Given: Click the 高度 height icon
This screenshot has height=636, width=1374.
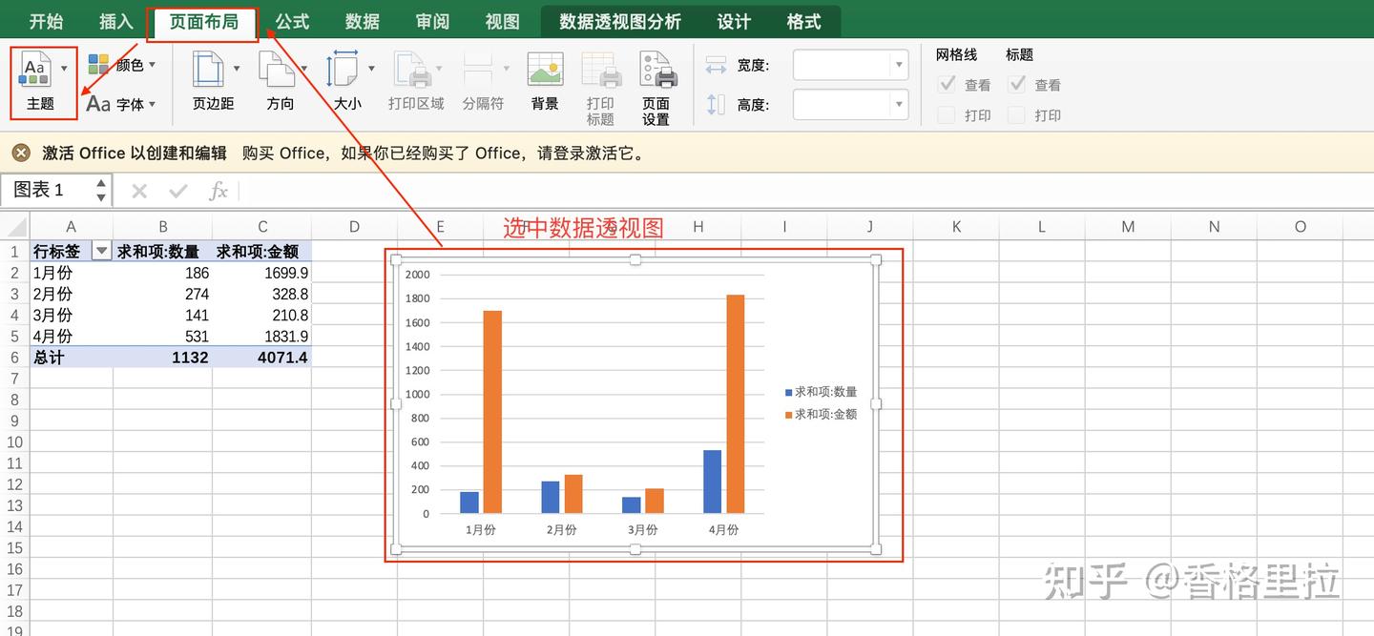Looking at the screenshot, I should pyautogui.click(x=716, y=104).
